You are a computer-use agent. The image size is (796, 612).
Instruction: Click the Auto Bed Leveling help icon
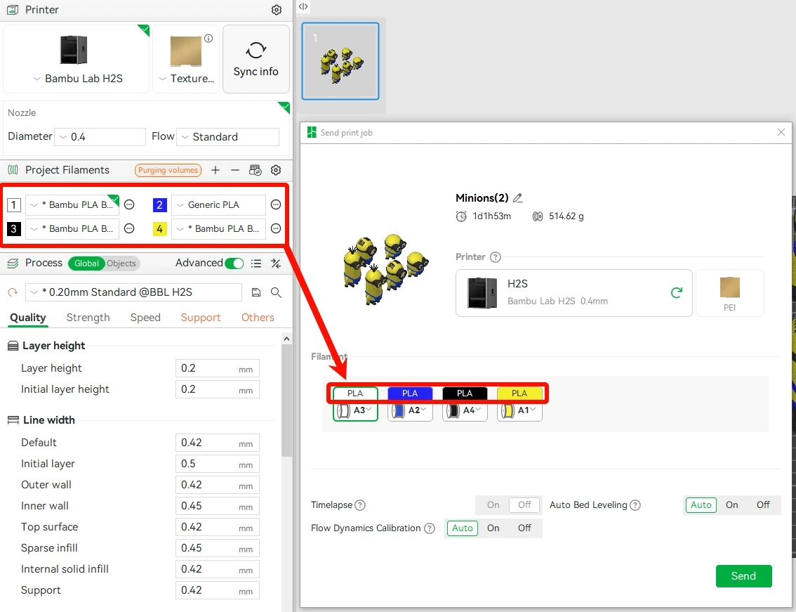[635, 505]
